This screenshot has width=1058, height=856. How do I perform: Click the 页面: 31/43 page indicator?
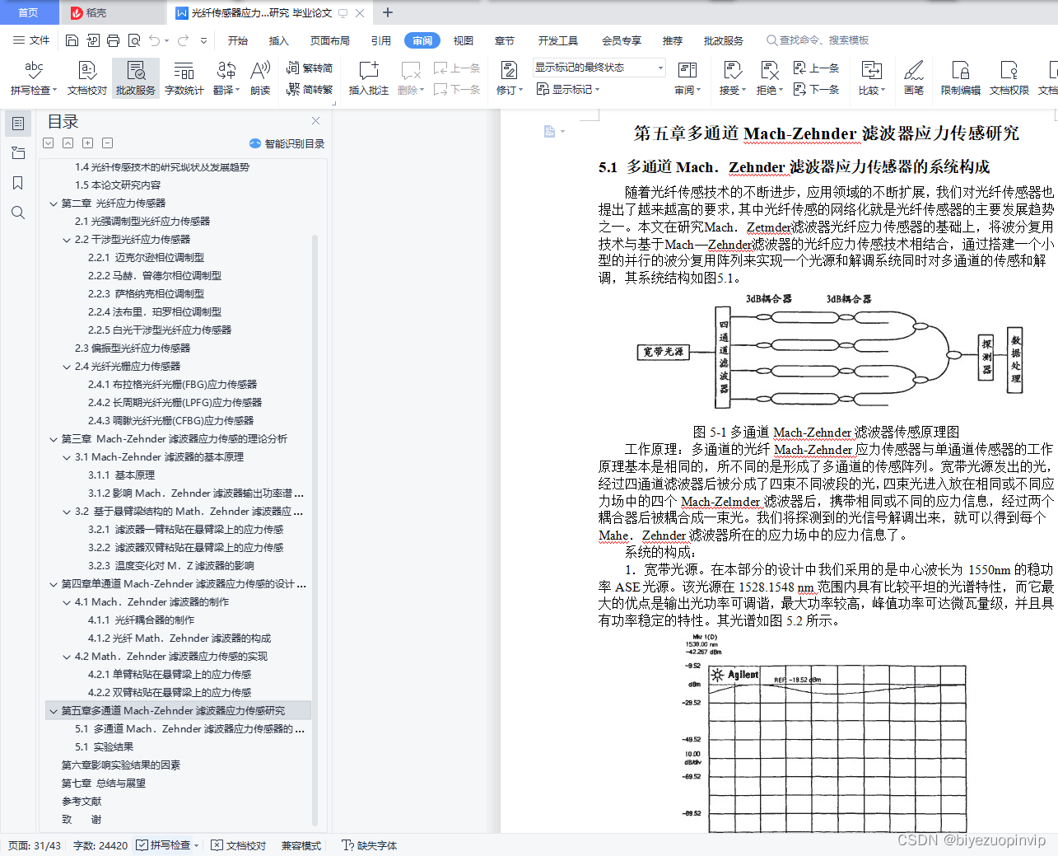tap(35, 845)
